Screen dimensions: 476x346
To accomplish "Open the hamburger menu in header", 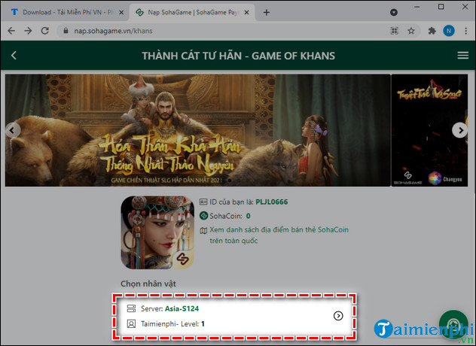I will point(462,55).
